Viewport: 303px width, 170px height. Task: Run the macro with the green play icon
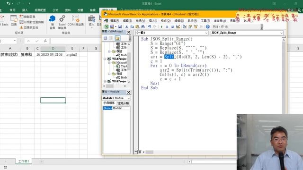click(x=161, y=27)
